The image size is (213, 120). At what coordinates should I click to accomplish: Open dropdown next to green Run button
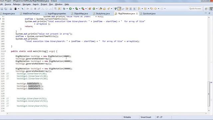pos(73,9)
